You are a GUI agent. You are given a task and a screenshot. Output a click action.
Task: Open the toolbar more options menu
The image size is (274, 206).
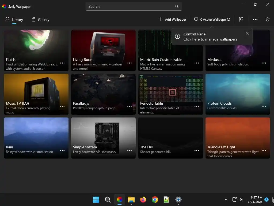[x=255, y=19]
